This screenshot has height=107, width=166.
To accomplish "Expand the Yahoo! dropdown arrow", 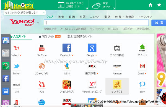I will tap(20, 55).
